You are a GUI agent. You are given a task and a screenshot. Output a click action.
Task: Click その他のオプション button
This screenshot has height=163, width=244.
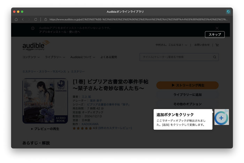pyautogui.click(x=188, y=104)
